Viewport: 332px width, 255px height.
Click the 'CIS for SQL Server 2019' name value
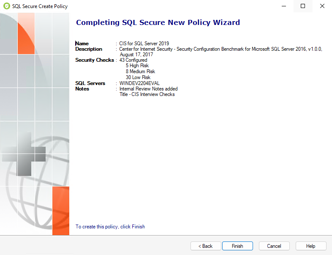click(x=144, y=44)
